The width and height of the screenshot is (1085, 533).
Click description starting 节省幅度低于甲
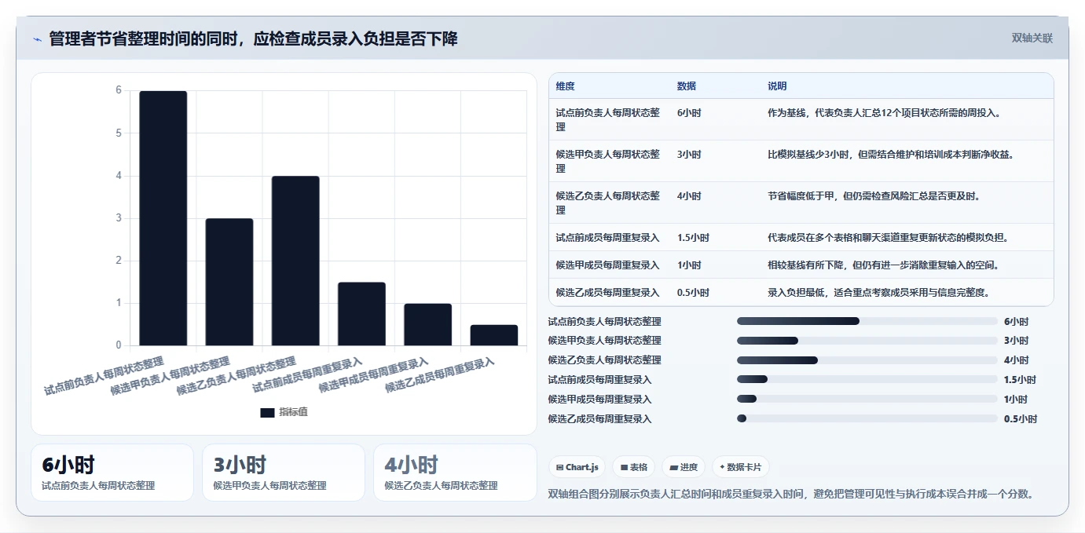click(874, 196)
